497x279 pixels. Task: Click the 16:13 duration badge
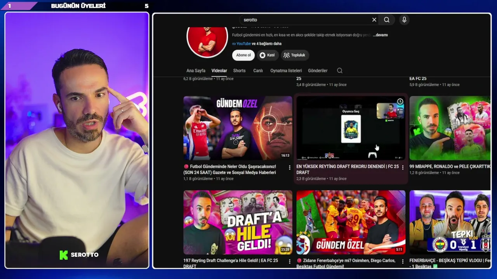pos(285,155)
